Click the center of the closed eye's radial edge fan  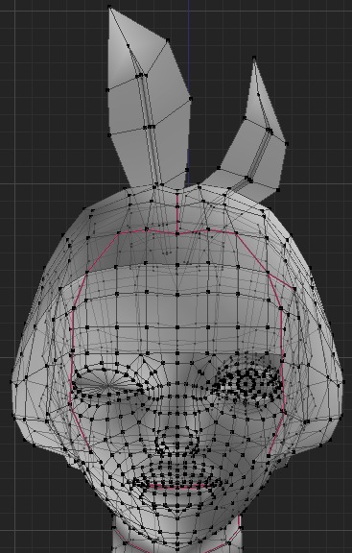(106, 385)
